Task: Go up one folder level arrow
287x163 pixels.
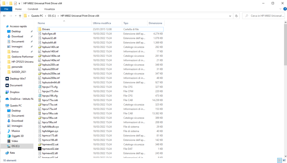Action: click(x=20, y=16)
